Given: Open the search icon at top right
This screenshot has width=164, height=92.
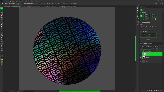Looking at the screenshot, I should pos(156,3).
